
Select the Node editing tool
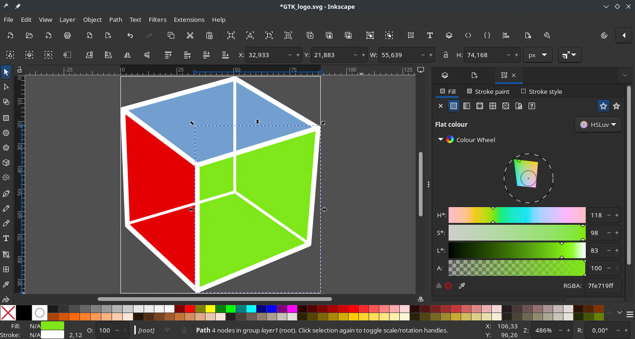click(6, 87)
